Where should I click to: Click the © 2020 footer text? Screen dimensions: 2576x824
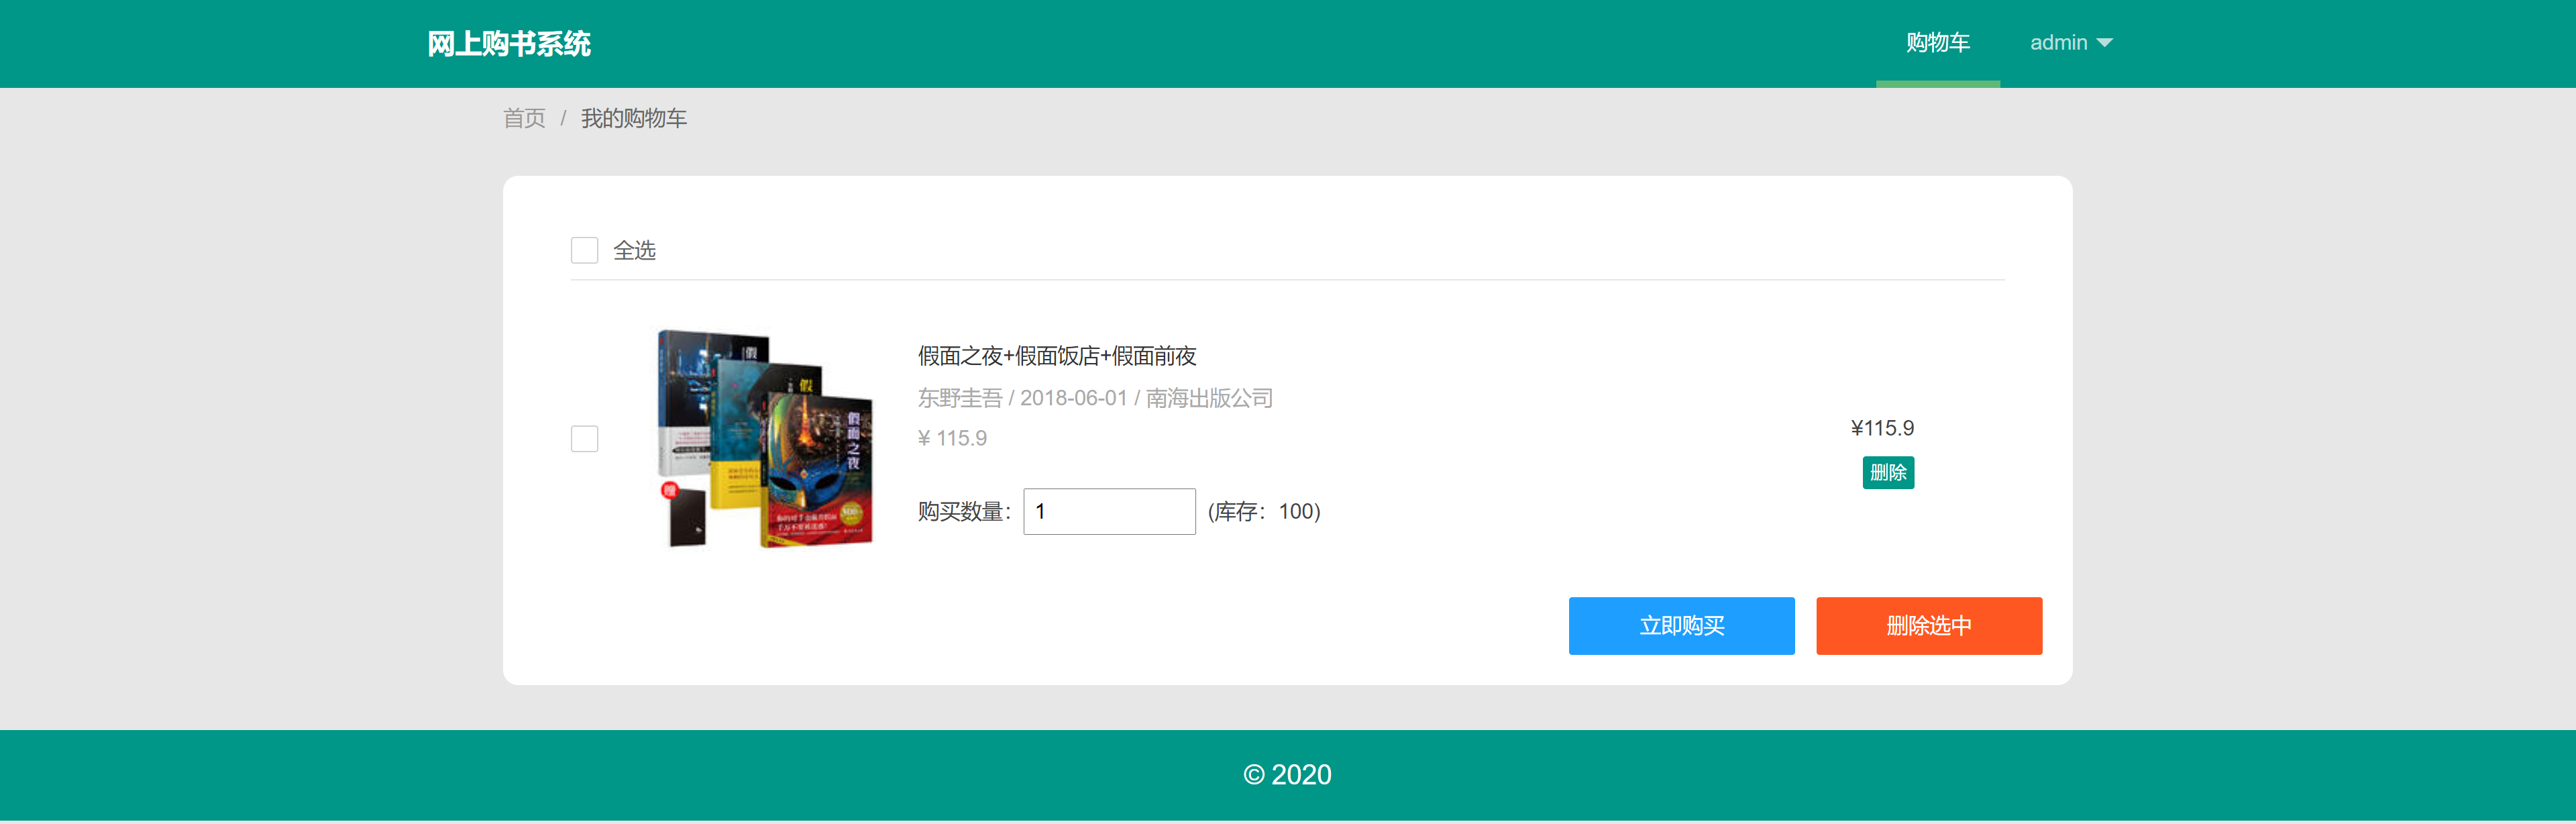(1287, 775)
